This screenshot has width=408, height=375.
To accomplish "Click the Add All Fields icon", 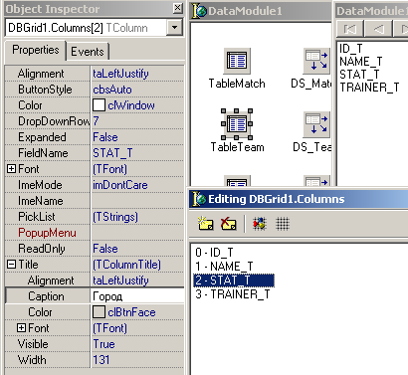I will click(260, 224).
